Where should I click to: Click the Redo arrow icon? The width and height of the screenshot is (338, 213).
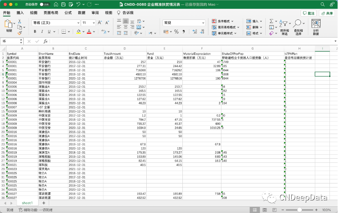[x=89, y=4]
